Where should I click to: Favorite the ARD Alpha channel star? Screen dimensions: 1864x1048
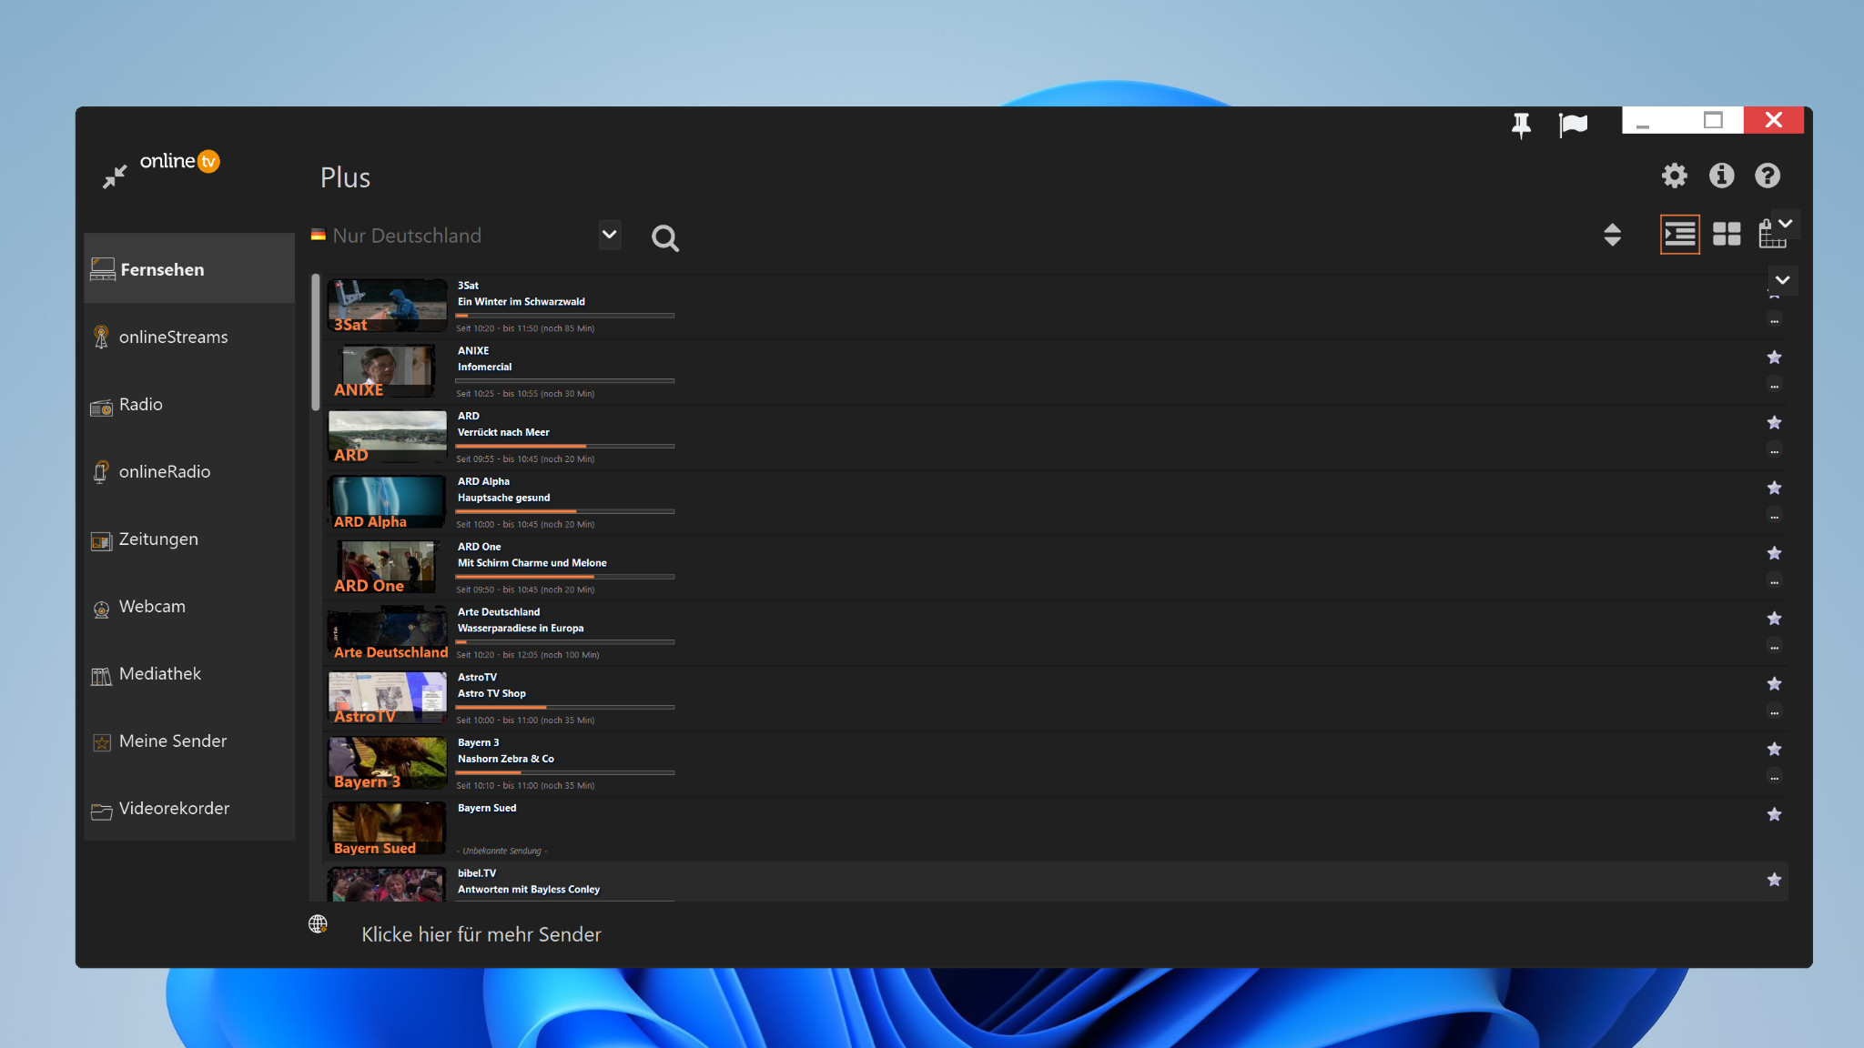pos(1774,489)
